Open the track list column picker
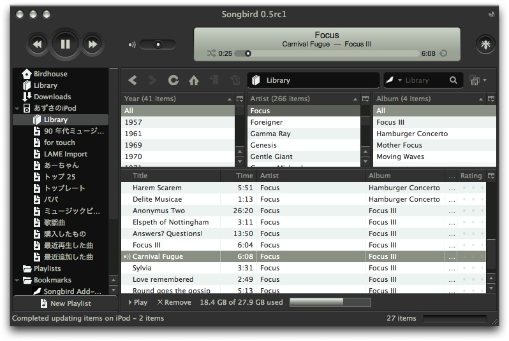Viewport: 509px width, 341px height. [491, 176]
